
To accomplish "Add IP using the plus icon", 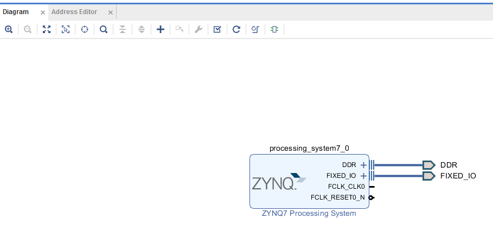I will [161, 29].
